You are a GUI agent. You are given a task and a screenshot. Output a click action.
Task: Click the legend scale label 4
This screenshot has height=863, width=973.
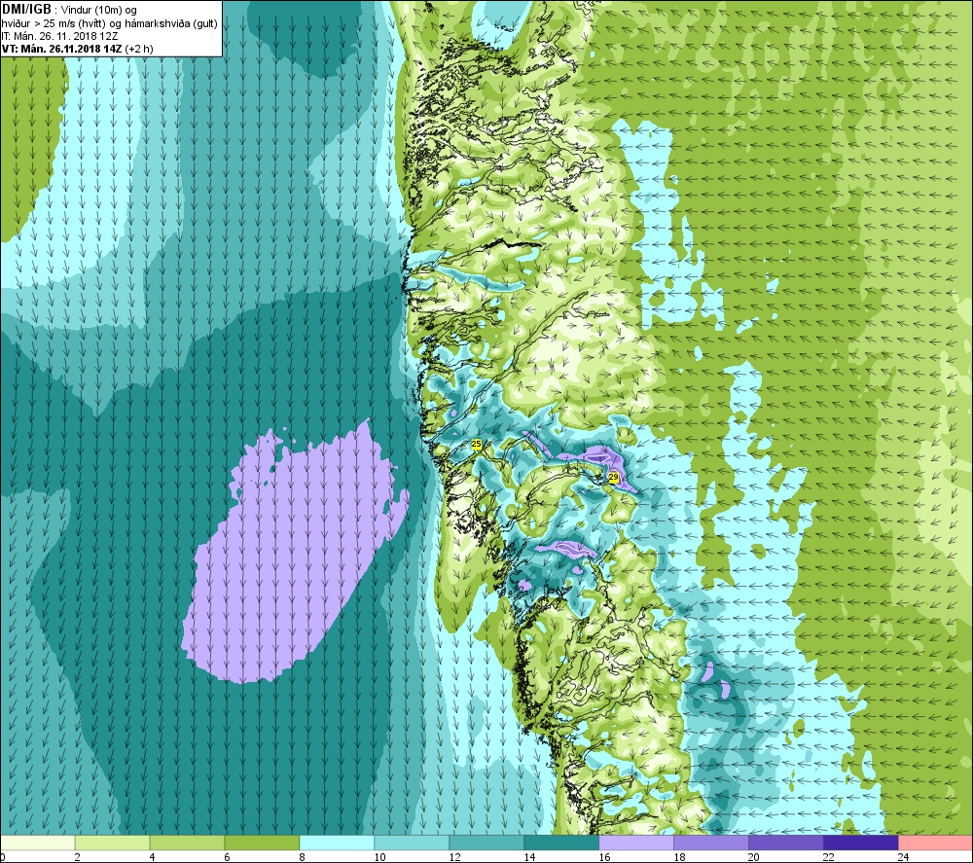152,857
